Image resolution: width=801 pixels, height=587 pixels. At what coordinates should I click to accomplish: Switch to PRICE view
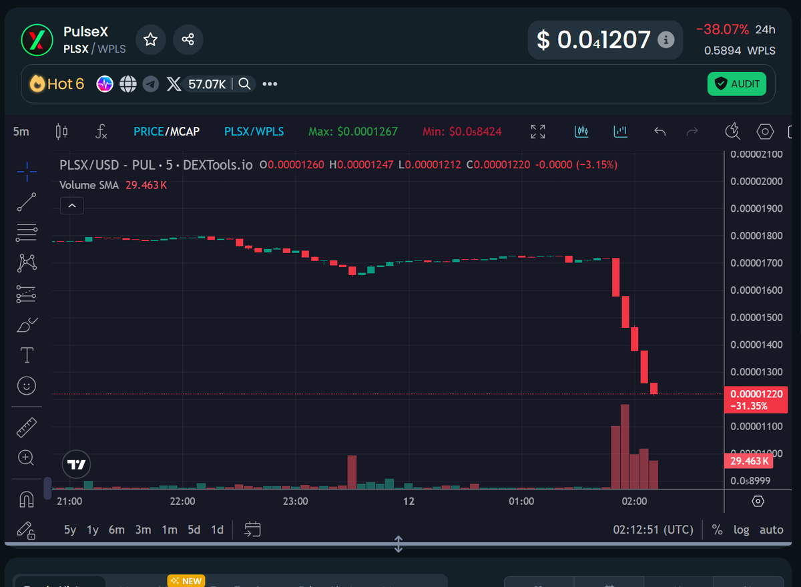[148, 132]
